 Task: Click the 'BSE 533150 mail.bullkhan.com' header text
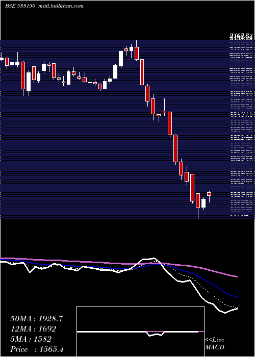44,6
